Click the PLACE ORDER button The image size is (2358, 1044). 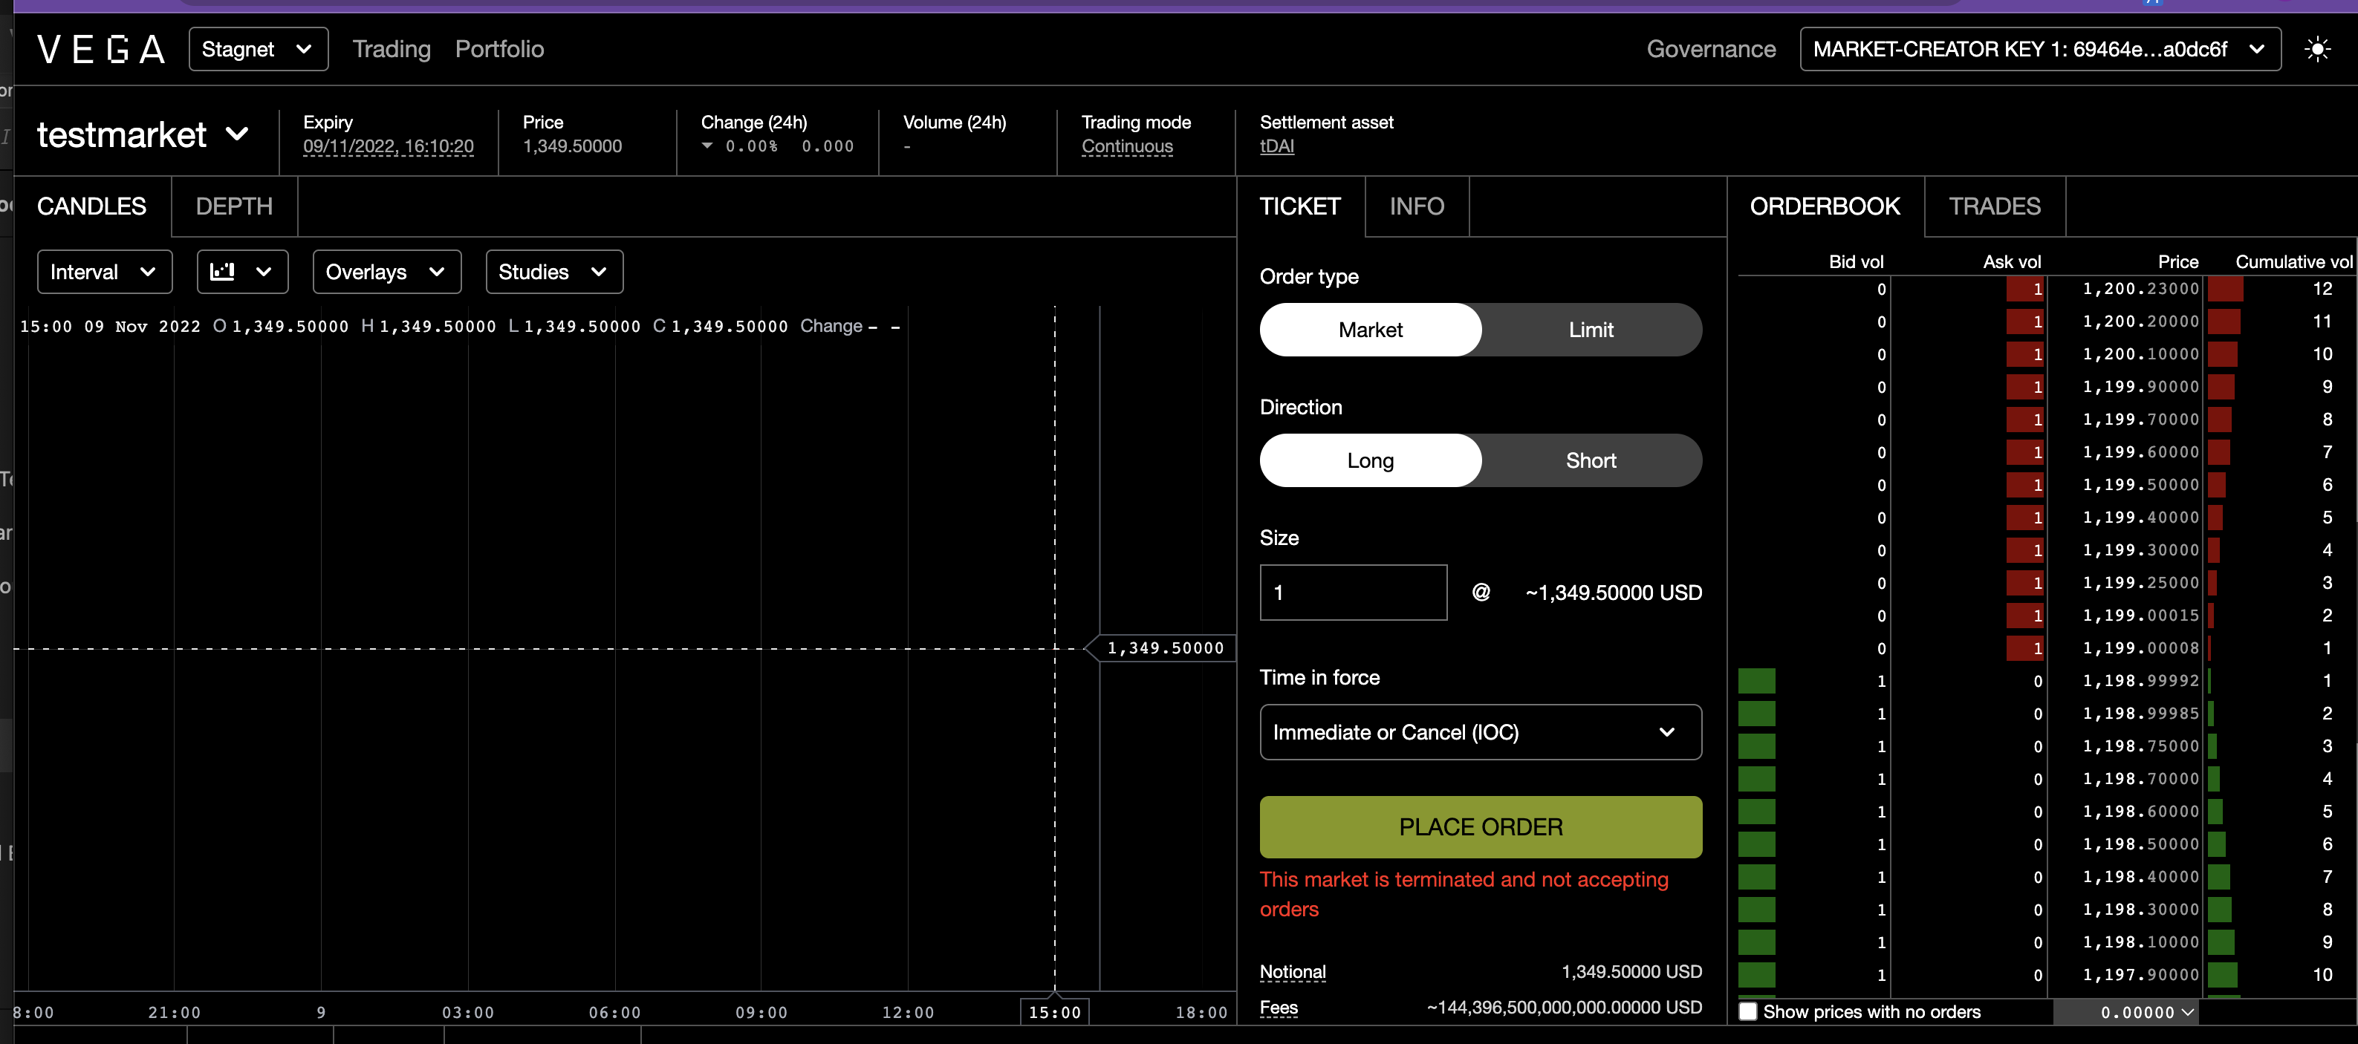(x=1479, y=826)
